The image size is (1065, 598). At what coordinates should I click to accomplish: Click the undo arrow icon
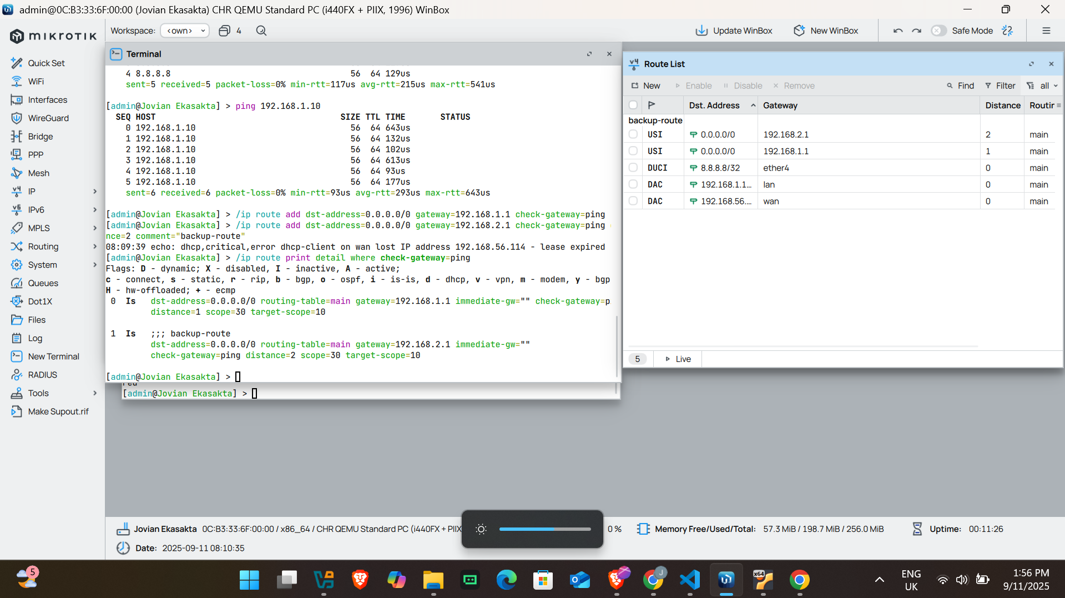pos(898,31)
